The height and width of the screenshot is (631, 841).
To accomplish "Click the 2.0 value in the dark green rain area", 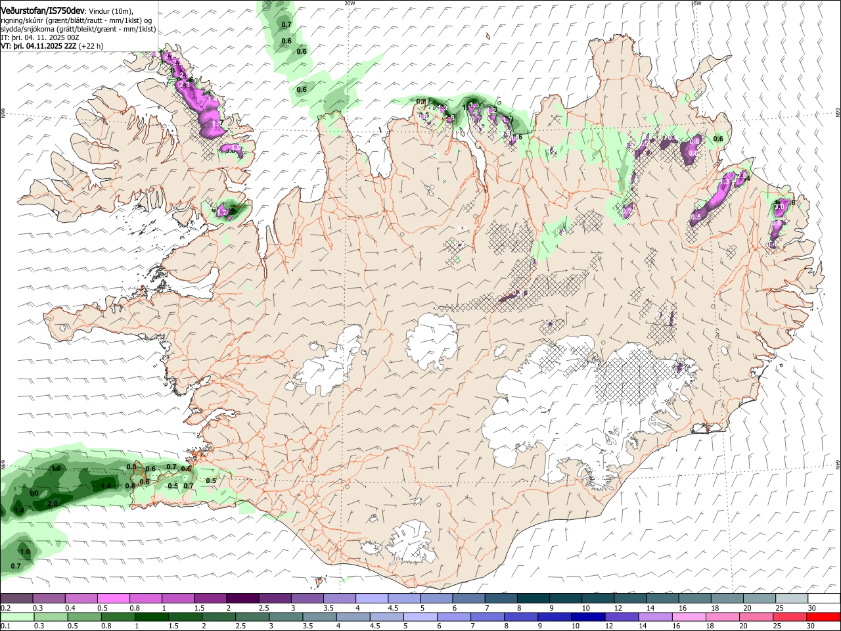I will coord(53,503).
